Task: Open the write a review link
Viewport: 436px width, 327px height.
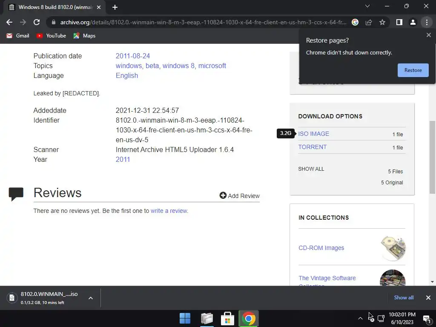Action: click(169, 211)
